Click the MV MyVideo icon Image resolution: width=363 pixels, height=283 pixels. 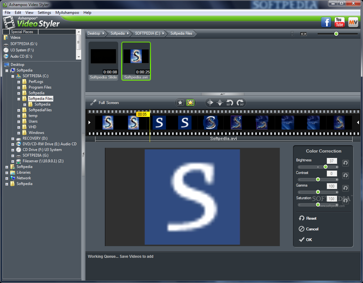(x=353, y=22)
